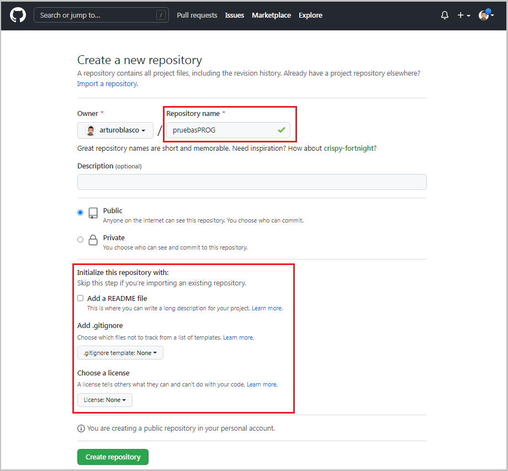Go to the Marketplace menu
This screenshot has height=471, width=508.
(271, 15)
